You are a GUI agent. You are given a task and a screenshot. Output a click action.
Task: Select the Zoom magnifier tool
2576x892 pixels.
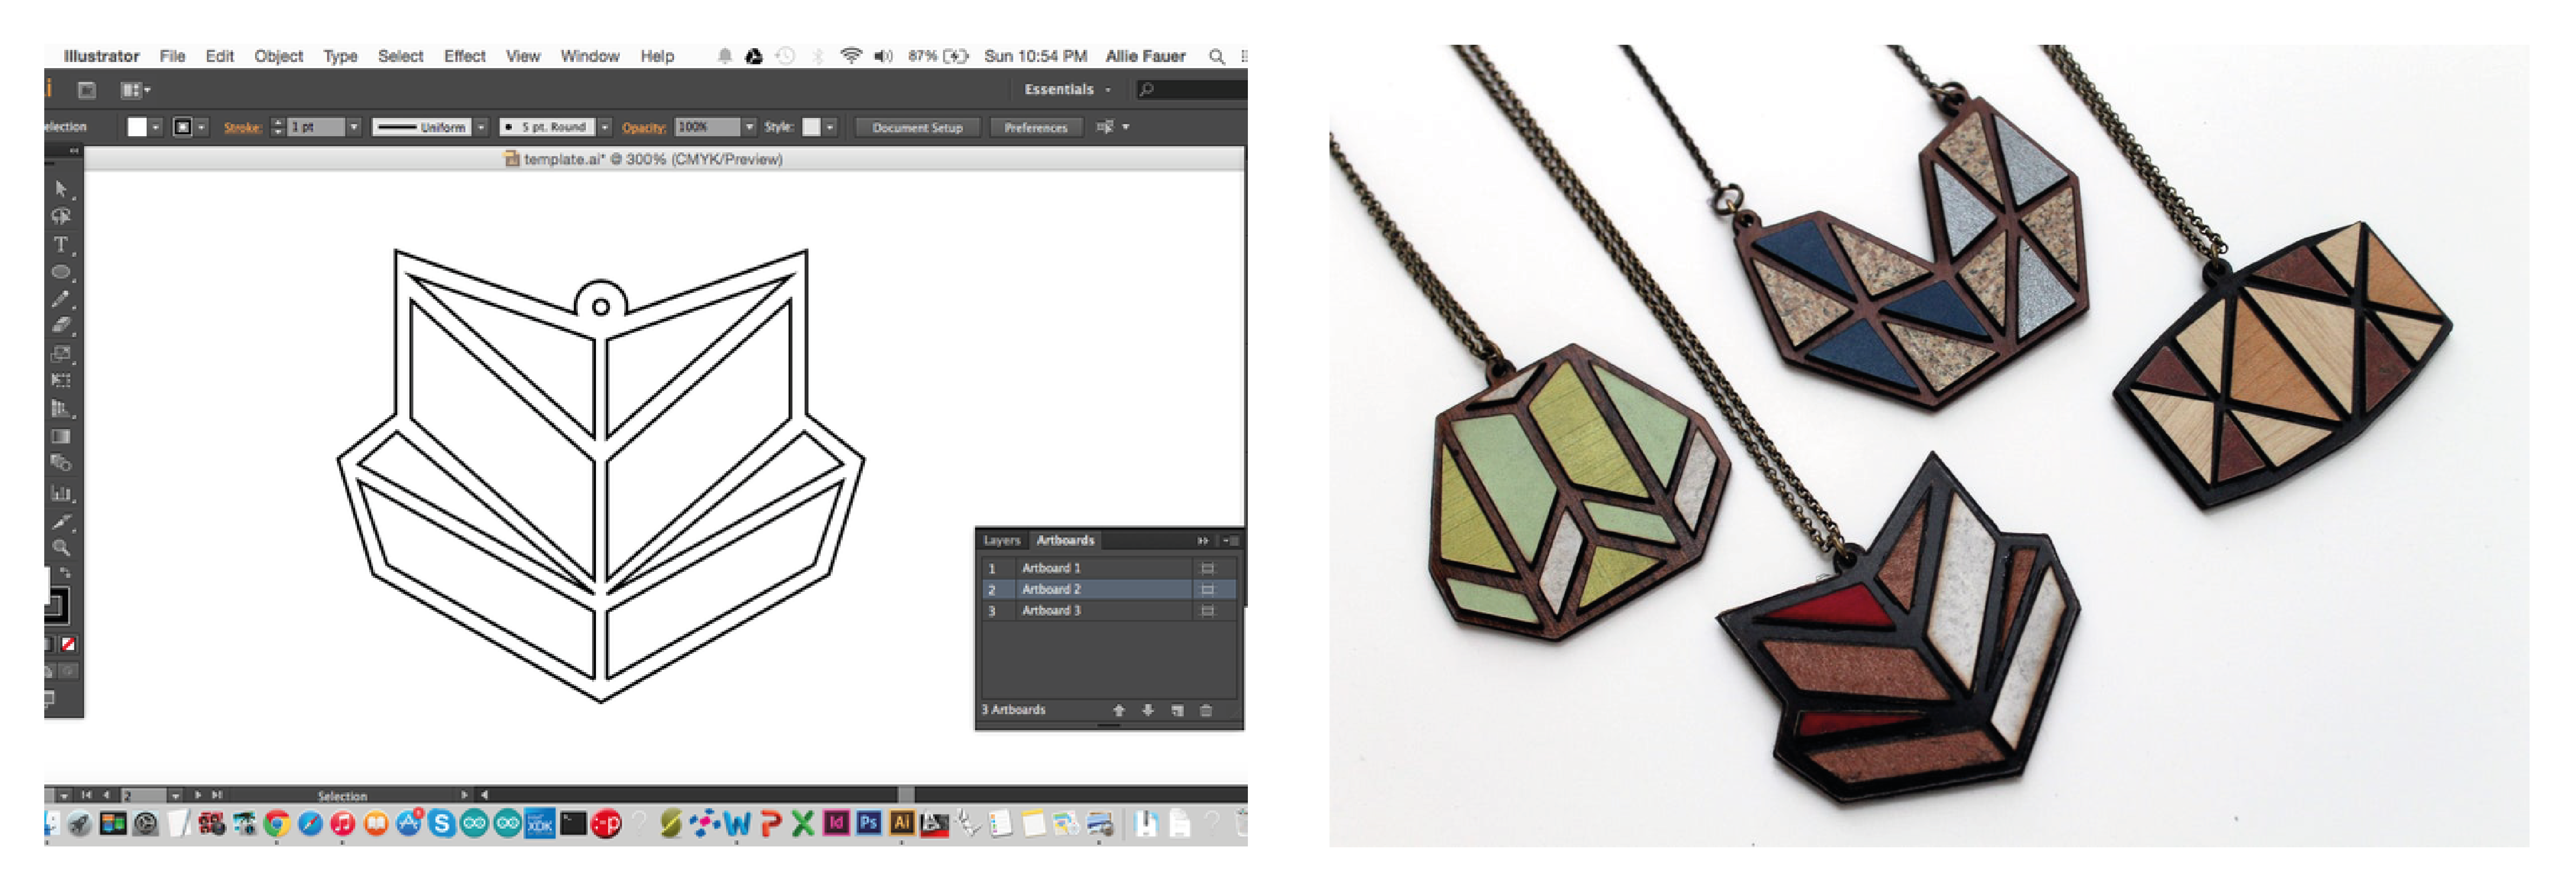[x=61, y=548]
